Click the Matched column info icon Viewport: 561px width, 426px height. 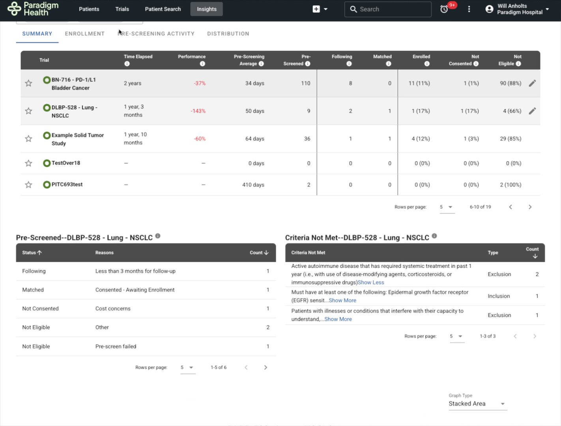[389, 64]
